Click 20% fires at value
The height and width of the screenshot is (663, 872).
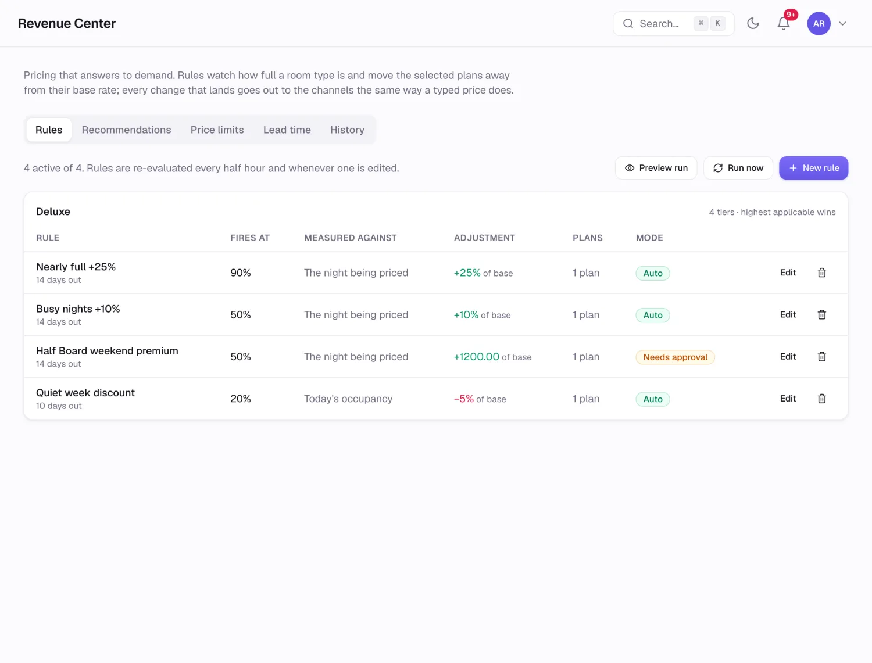241,399
